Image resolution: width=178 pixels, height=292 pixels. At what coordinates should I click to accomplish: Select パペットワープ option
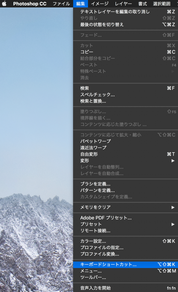coord(95,141)
